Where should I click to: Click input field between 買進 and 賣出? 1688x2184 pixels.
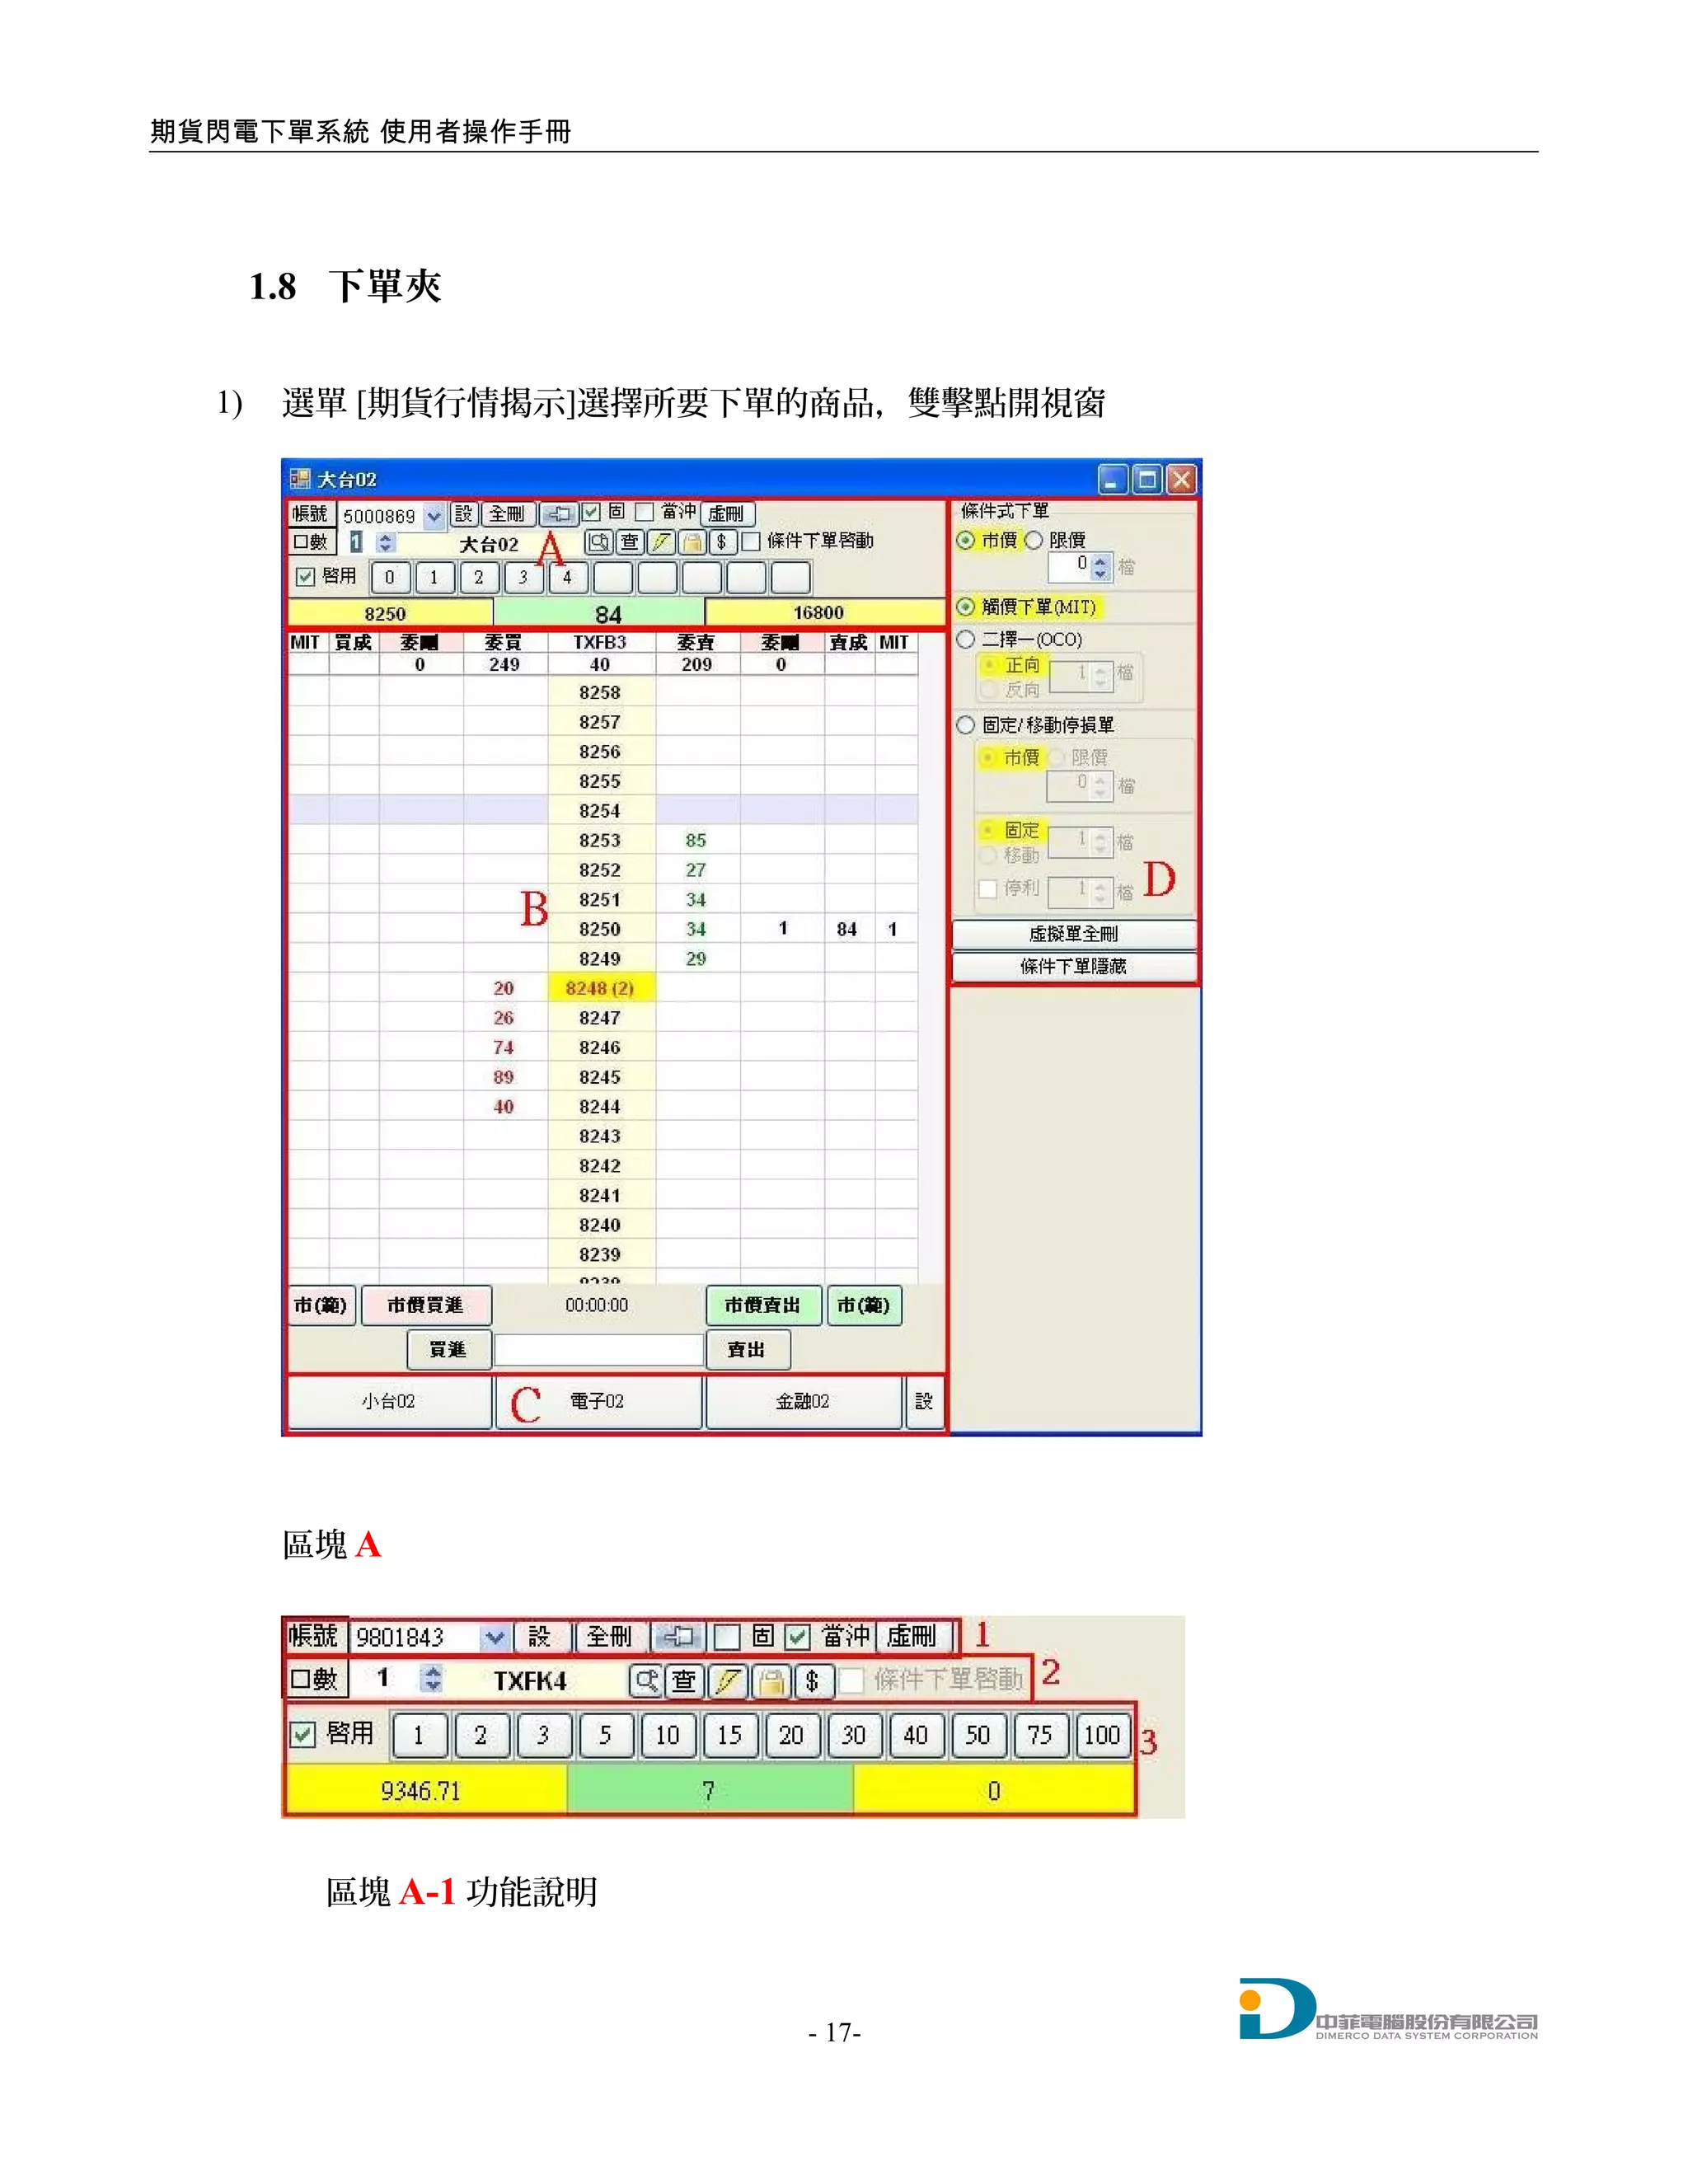(598, 1350)
